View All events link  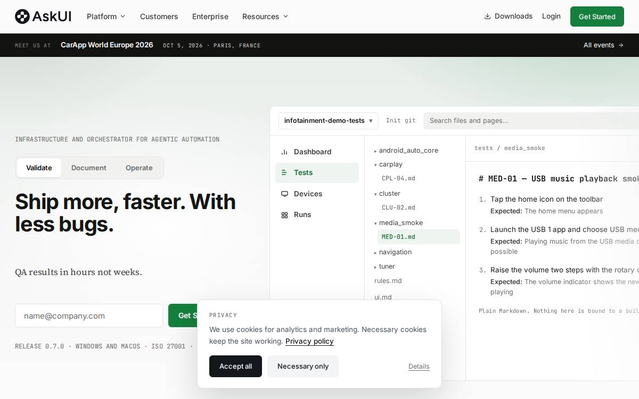[603, 45]
